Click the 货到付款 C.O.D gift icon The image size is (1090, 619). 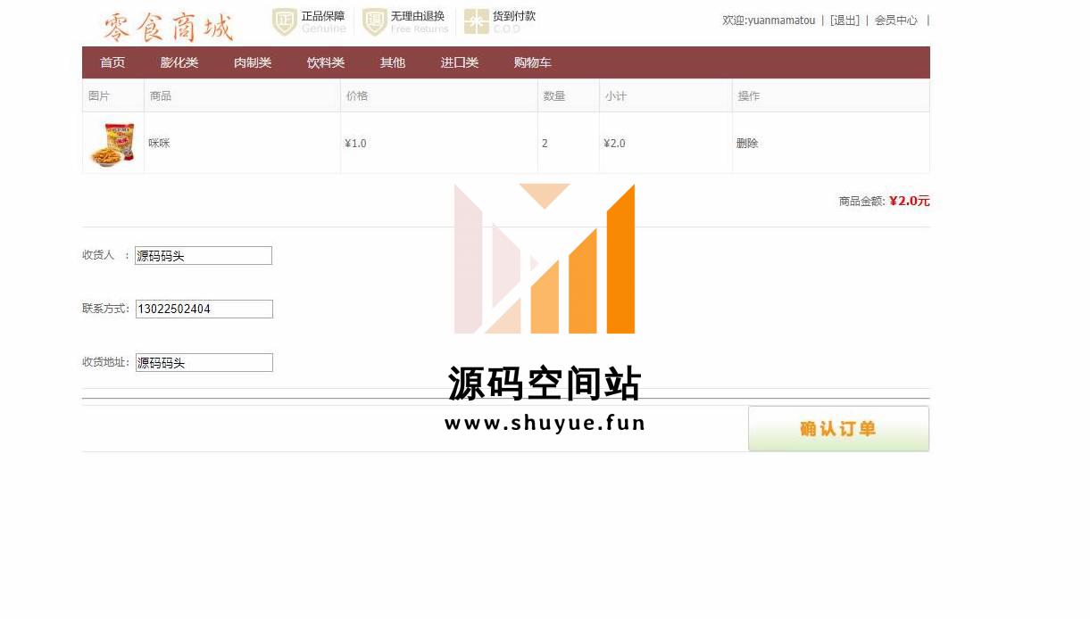(x=477, y=22)
